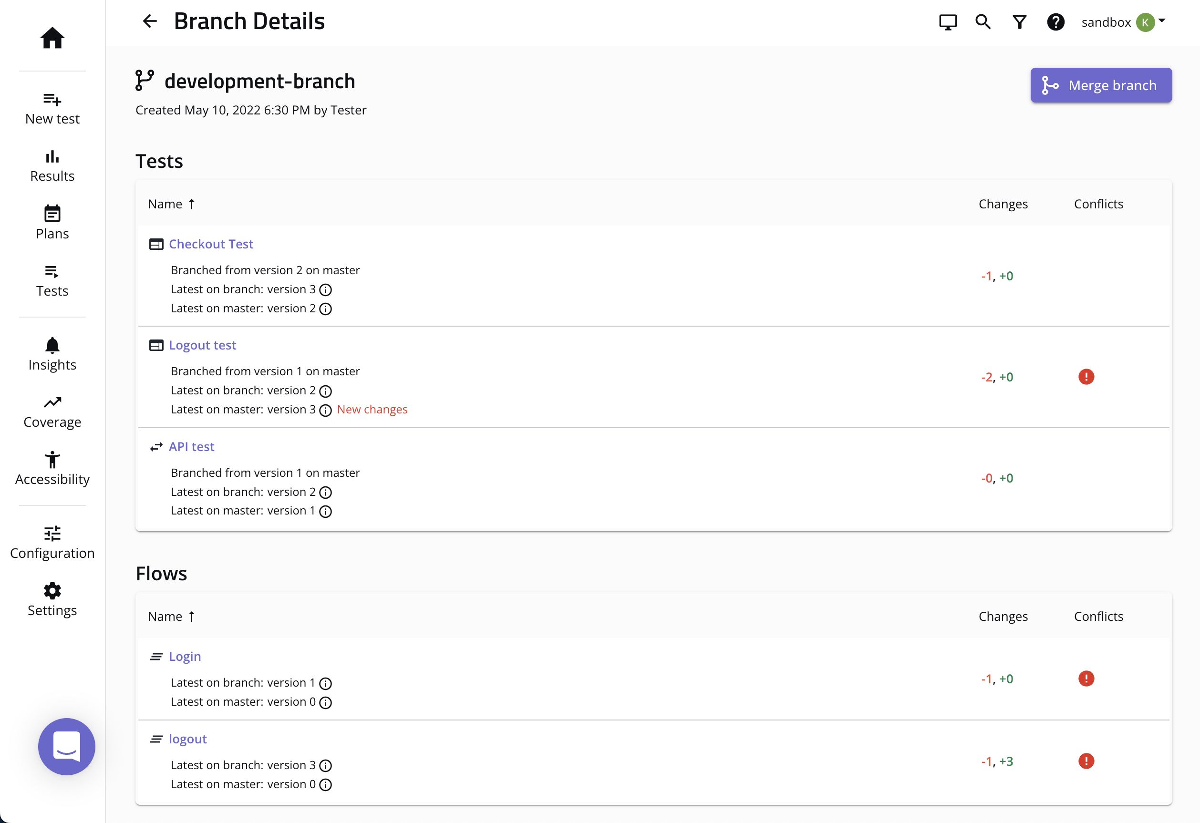1200x823 pixels.
Task: Expand the sandbox account dropdown arrow
Action: click(x=1162, y=21)
